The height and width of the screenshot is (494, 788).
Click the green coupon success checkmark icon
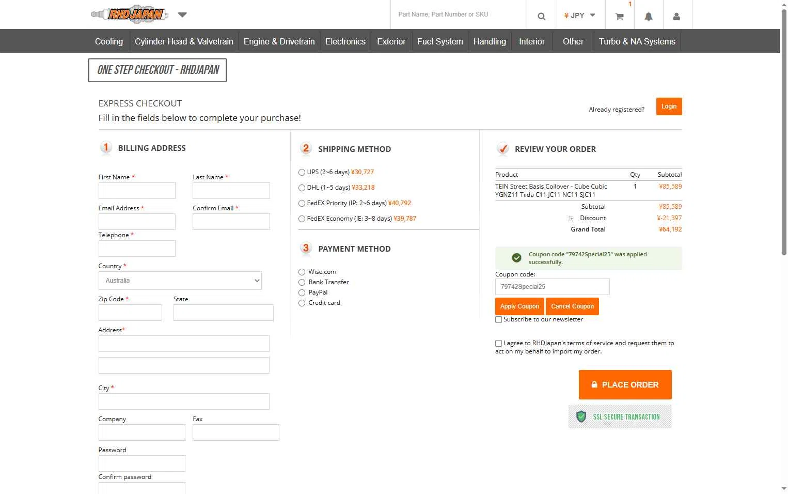coord(516,257)
